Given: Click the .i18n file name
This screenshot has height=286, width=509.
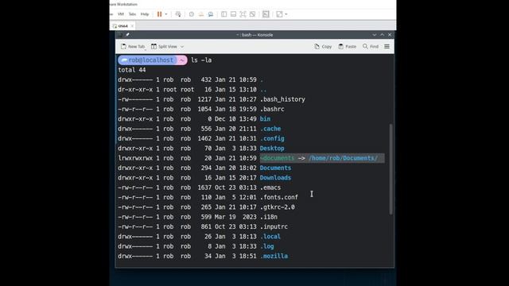Looking at the screenshot, I should point(269,217).
